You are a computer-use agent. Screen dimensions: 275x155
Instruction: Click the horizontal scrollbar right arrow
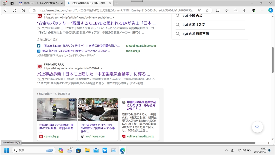click(x=269, y=143)
